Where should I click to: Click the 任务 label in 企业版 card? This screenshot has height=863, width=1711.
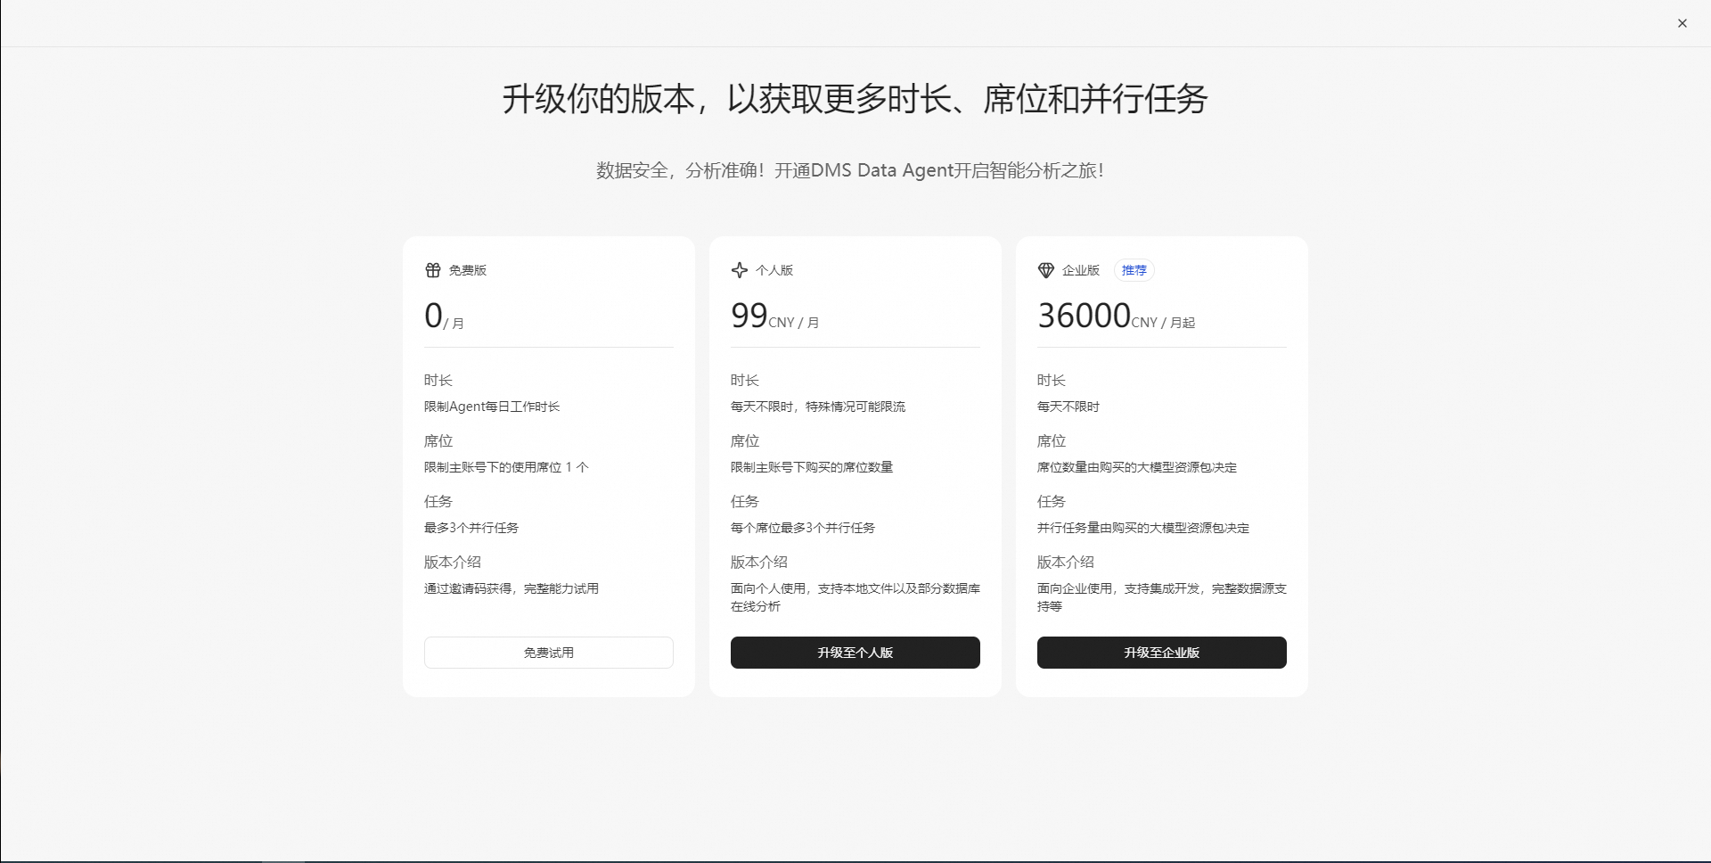tap(1052, 502)
